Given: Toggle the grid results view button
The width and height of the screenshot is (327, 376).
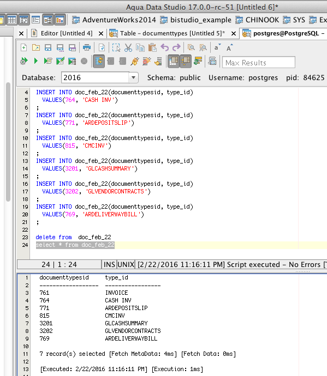Looking at the screenshot, I should tap(174, 61).
